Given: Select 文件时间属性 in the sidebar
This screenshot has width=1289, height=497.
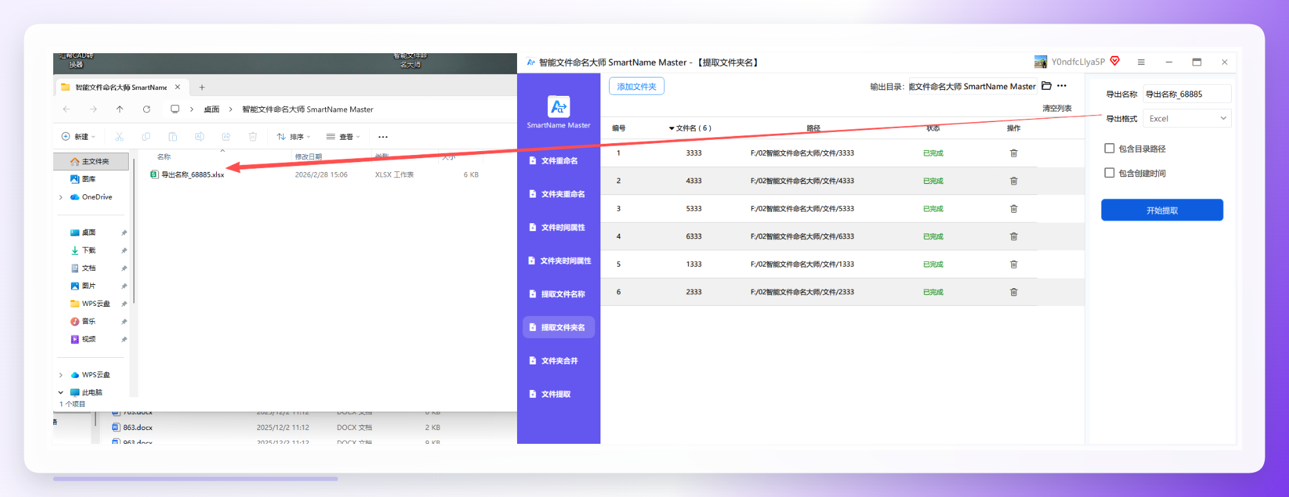Looking at the screenshot, I should [558, 228].
